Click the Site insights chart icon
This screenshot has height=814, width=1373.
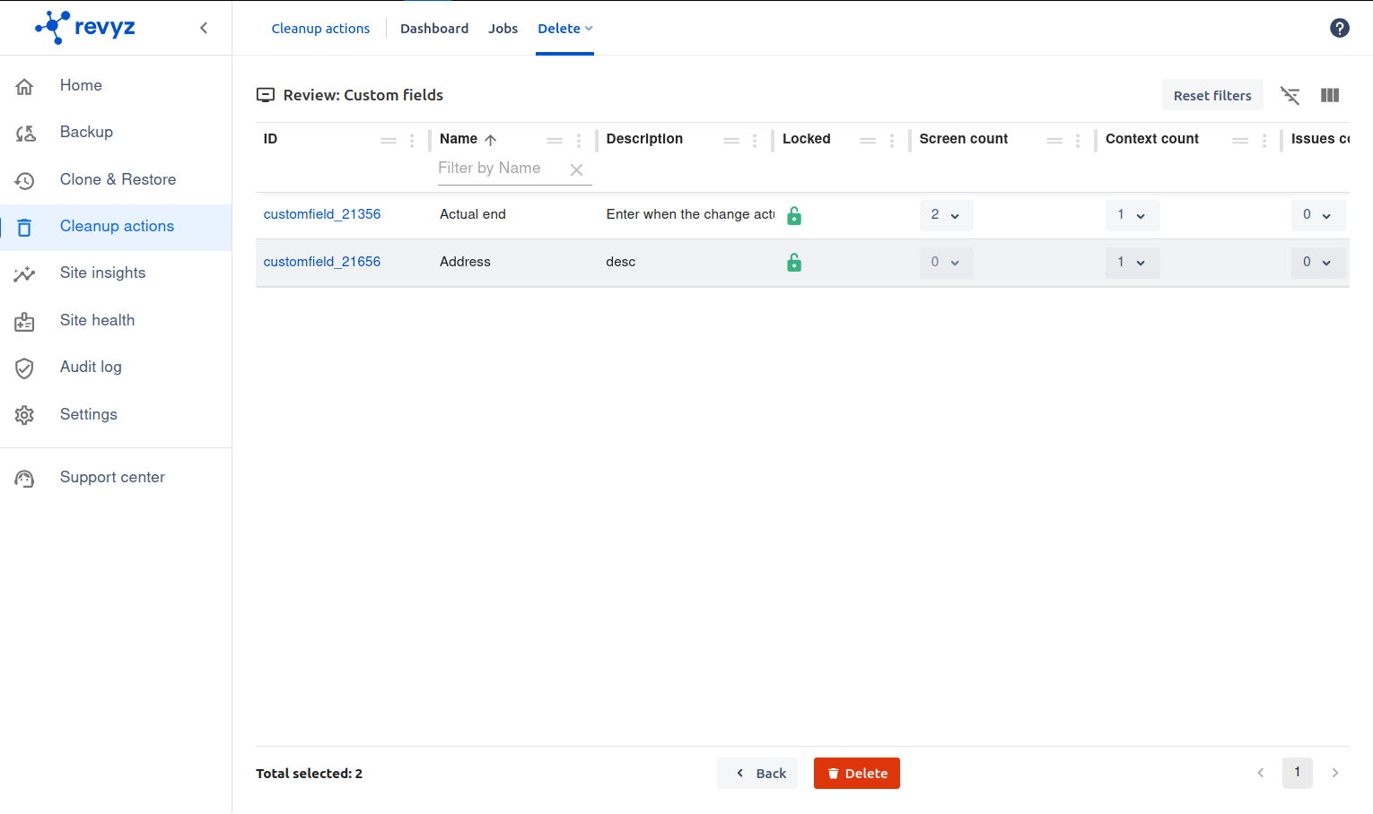tap(24, 274)
